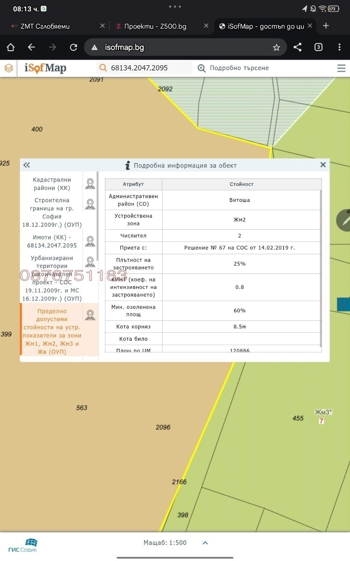Go forward in browser history
The image size is (350, 561).
click(52, 47)
